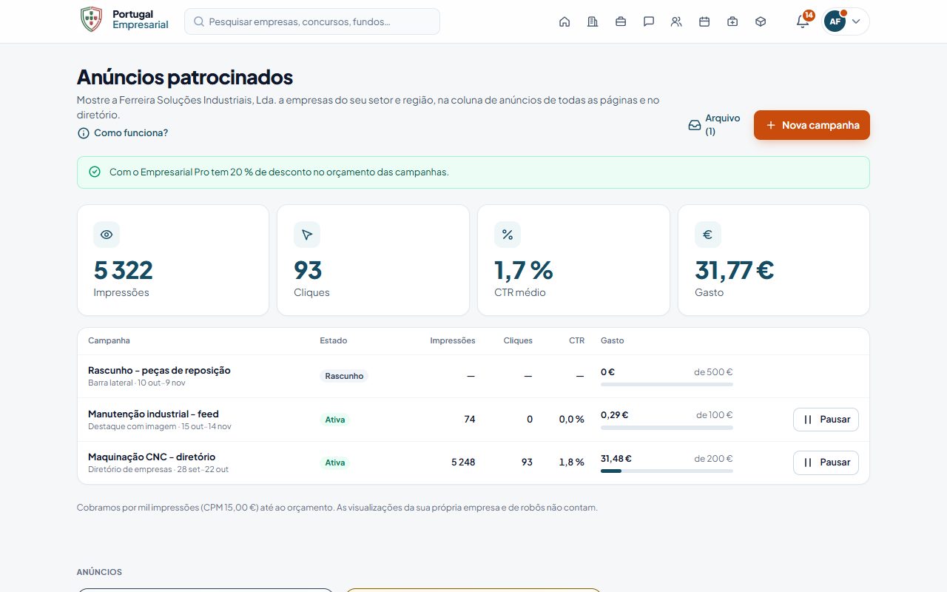Click the Rascunho campaign budget progress bar
Screen dimensions: 947x592
(x=667, y=384)
